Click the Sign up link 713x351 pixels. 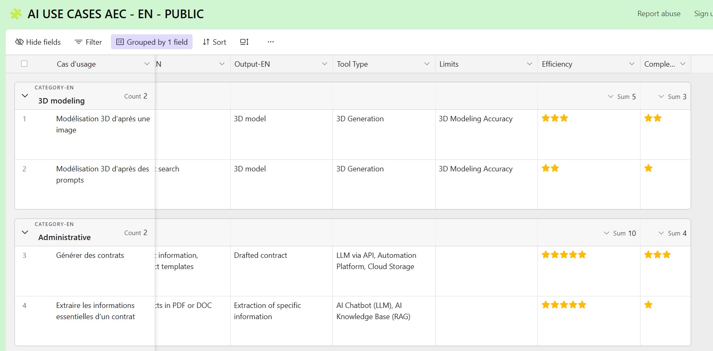(703, 14)
